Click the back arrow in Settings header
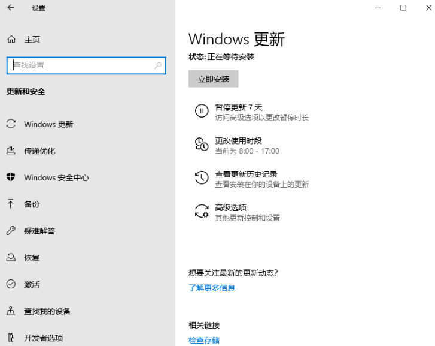The width and height of the screenshot is (435, 346). click(x=11, y=8)
